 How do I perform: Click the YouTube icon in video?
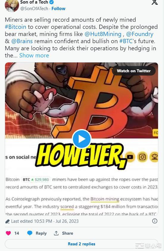130,157
